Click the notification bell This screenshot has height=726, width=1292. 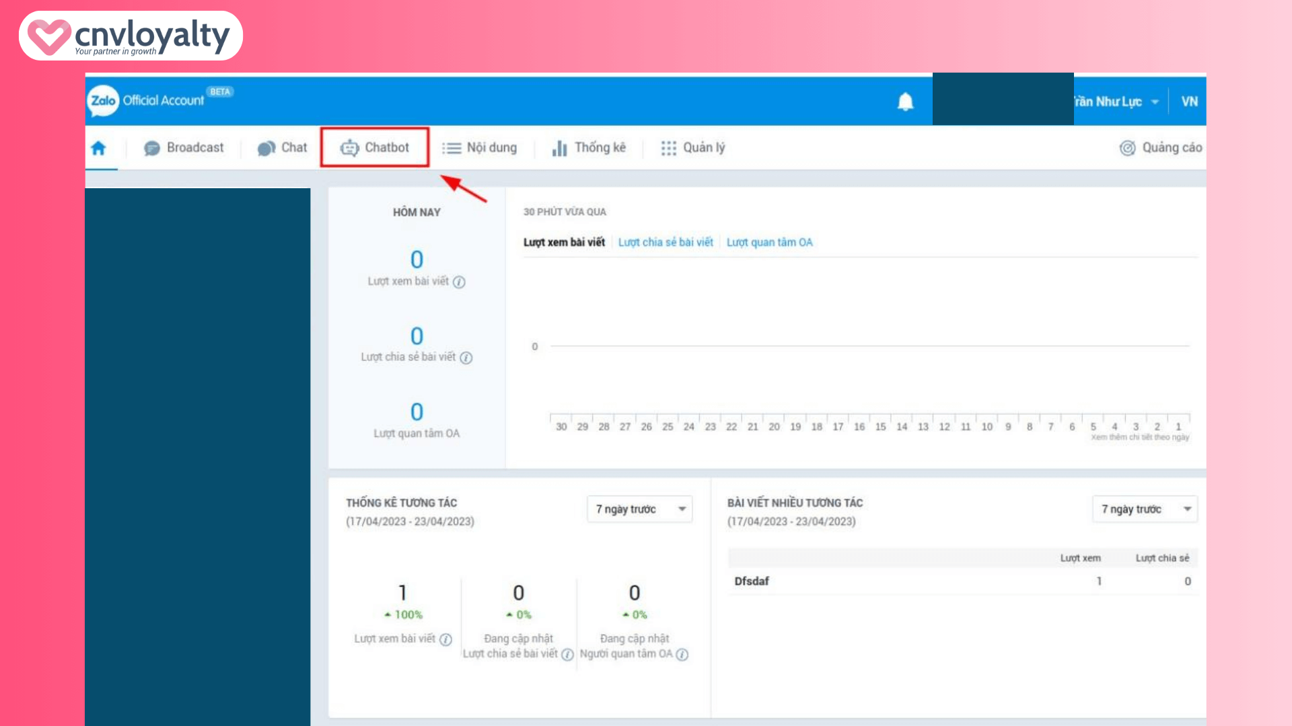click(905, 101)
